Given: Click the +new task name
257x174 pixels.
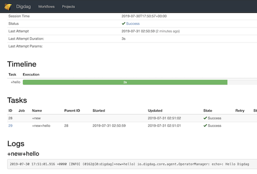Looking at the screenshot, I should tap(36, 118).
